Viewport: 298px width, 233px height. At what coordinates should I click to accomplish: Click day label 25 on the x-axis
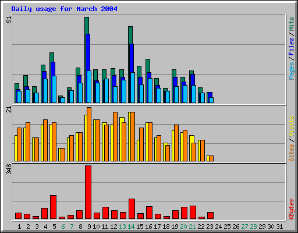point(227,227)
